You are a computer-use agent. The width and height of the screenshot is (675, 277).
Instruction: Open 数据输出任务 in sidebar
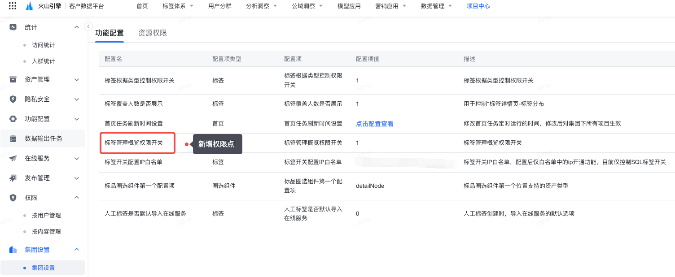click(43, 138)
